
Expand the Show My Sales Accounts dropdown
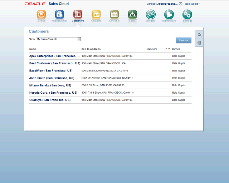tap(79, 39)
